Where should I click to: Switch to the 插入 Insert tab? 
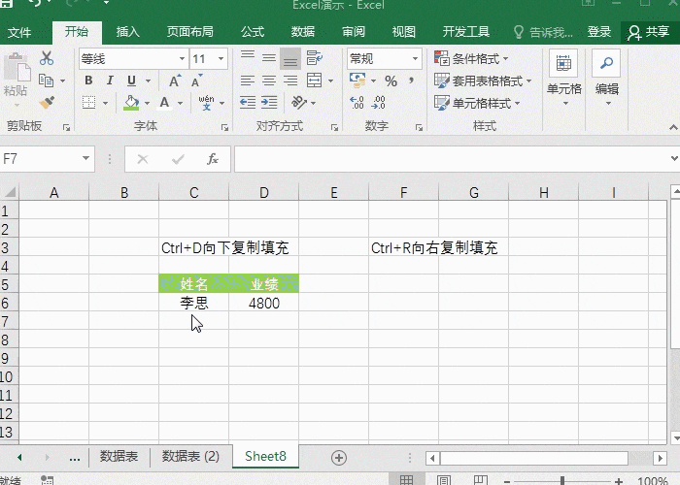128,32
